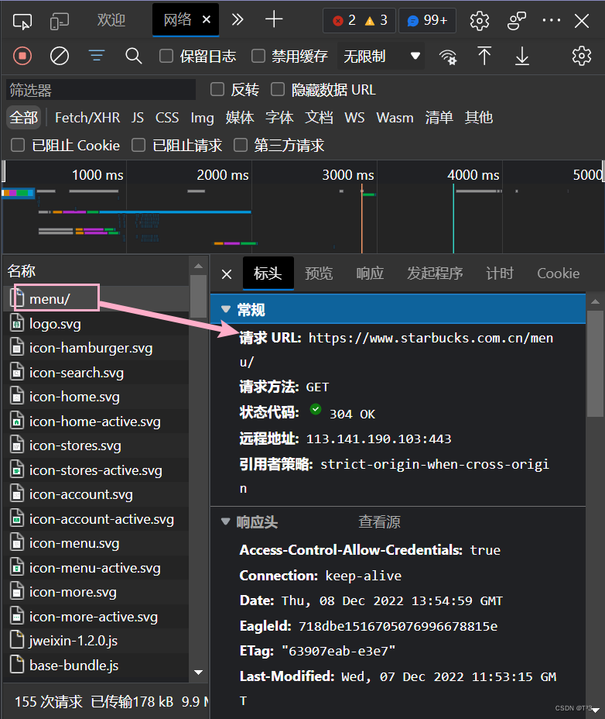Open the 响应 details tab
This screenshot has height=719, width=605.
pos(370,273)
